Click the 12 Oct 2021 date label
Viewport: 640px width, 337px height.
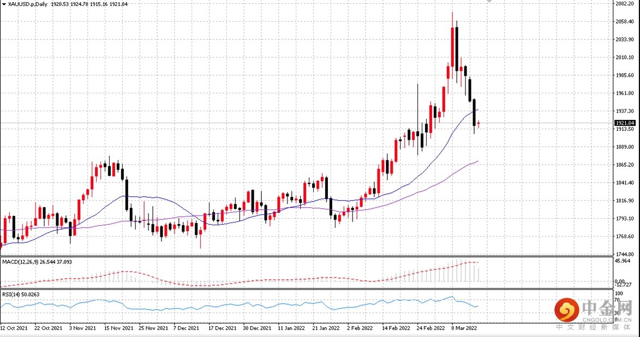(14, 328)
